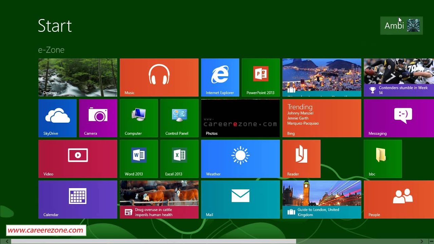Open the SkyDrive cloud tile

pyautogui.click(x=57, y=118)
